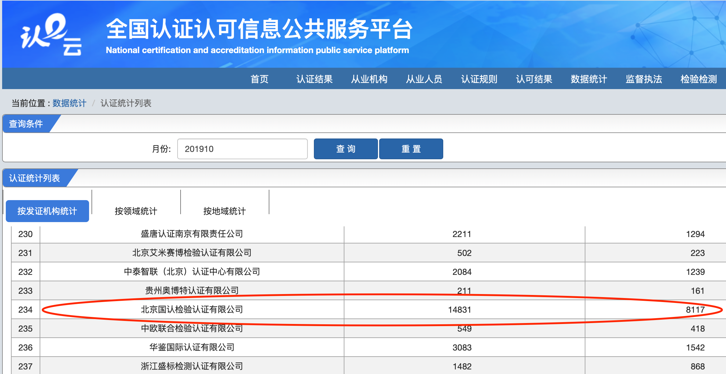726x374 pixels.
Task: Switch to 按发证机构统计 tab
Action: 47,211
